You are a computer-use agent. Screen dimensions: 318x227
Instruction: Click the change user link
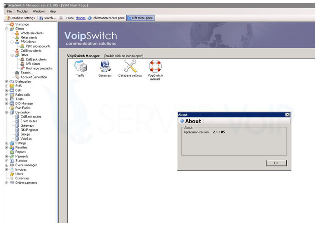(x=80, y=18)
